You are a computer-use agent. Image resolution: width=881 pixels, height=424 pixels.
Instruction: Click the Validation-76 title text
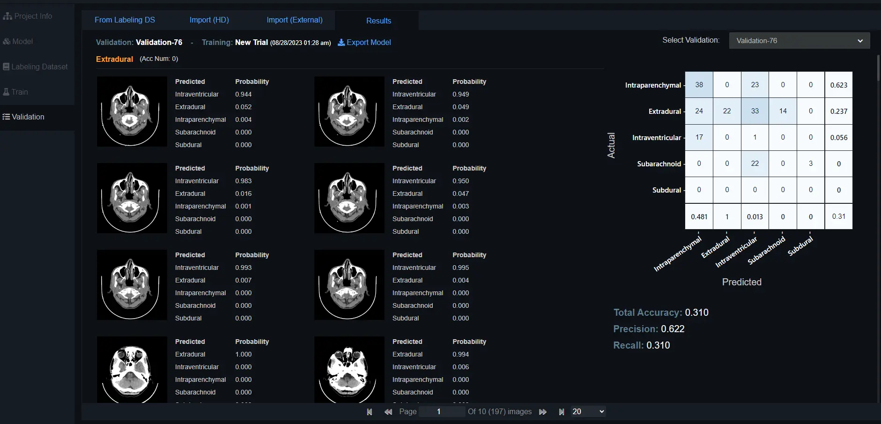pyautogui.click(x=159, y=42)
